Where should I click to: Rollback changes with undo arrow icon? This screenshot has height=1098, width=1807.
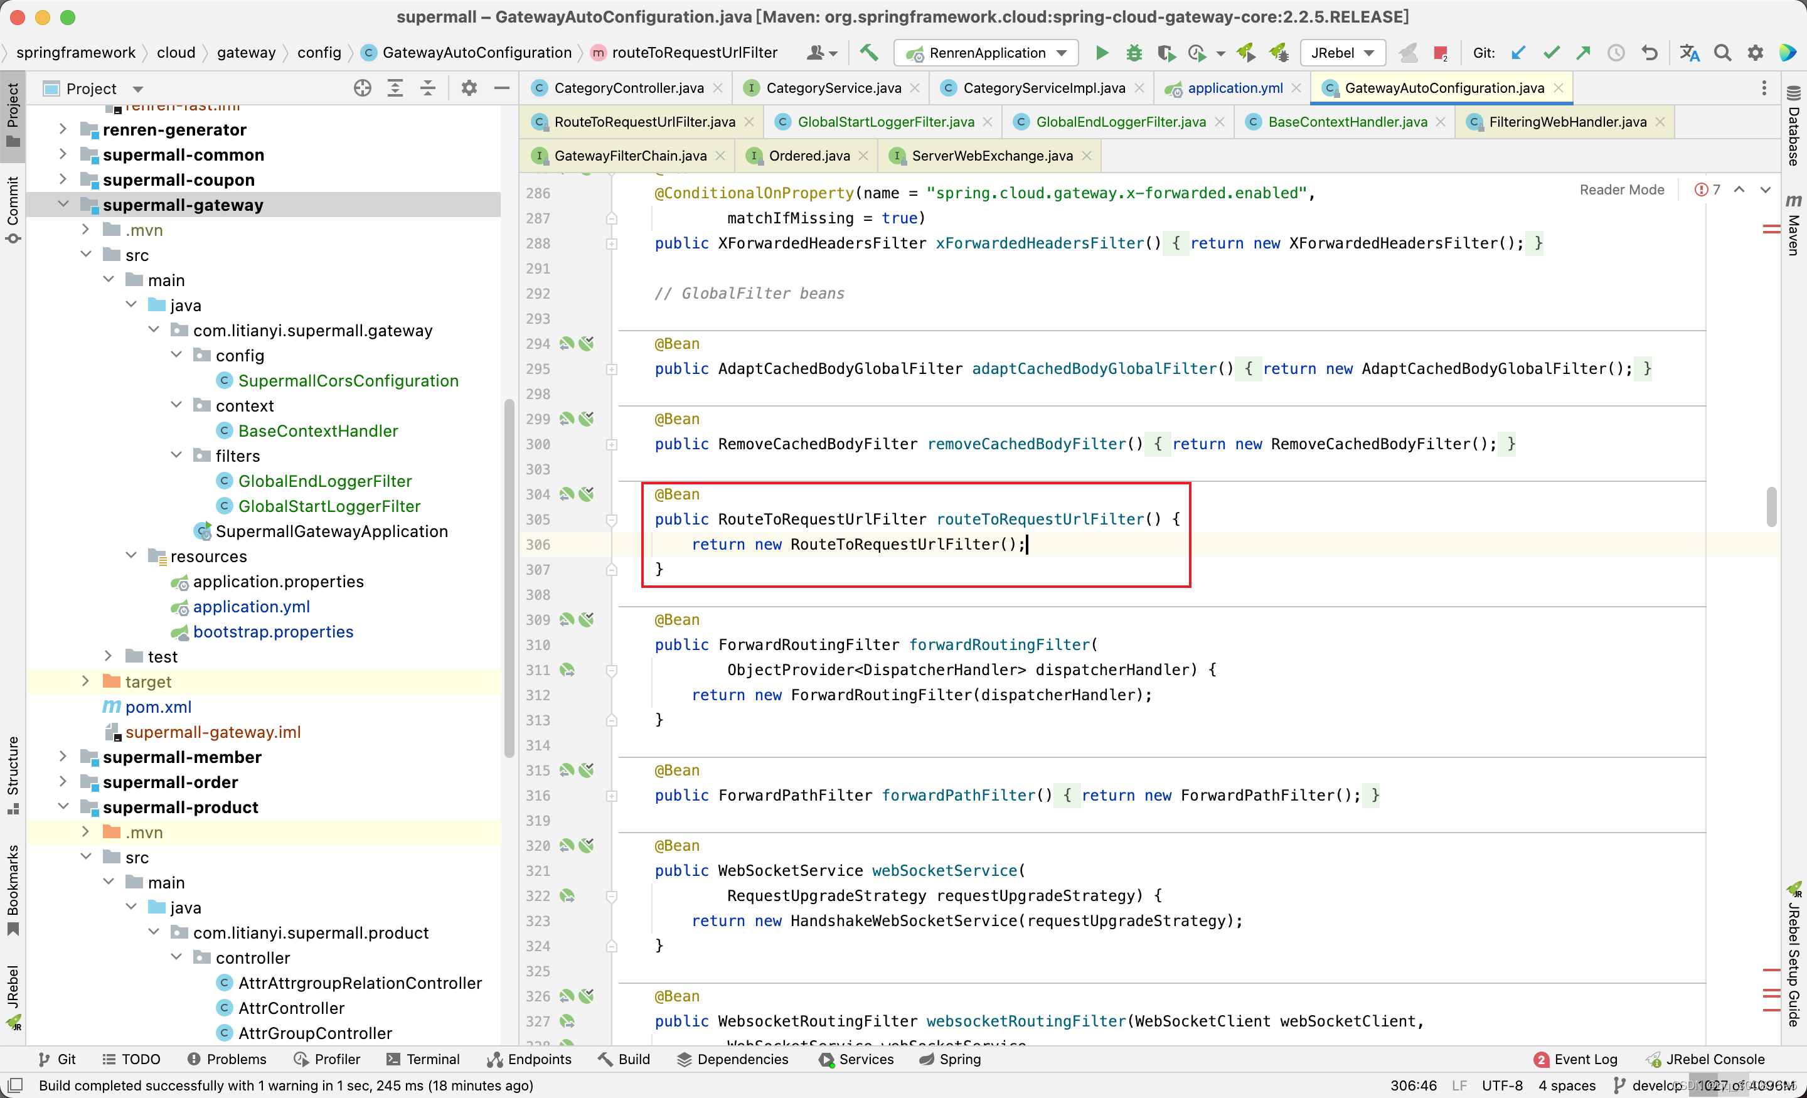[1649, 53]
